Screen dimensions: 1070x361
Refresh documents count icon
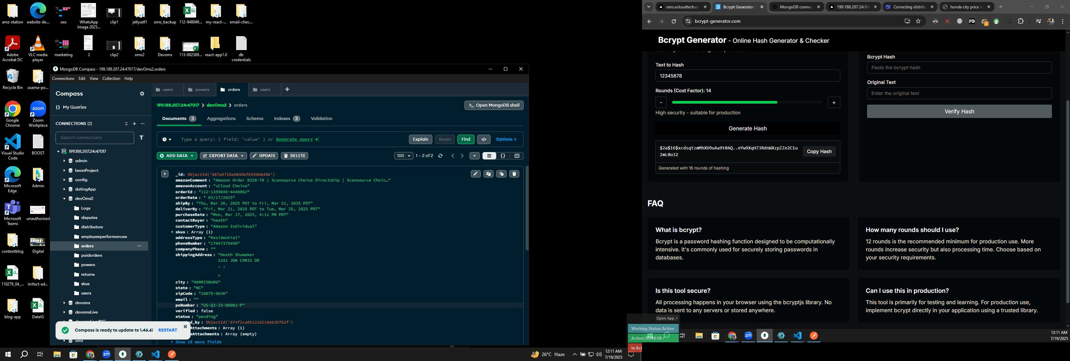coord(440,156)
